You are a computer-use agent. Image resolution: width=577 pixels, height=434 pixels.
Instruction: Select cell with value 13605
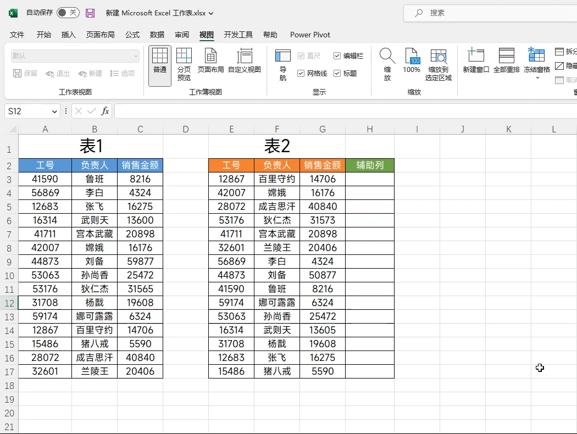[x=323, y=330]
